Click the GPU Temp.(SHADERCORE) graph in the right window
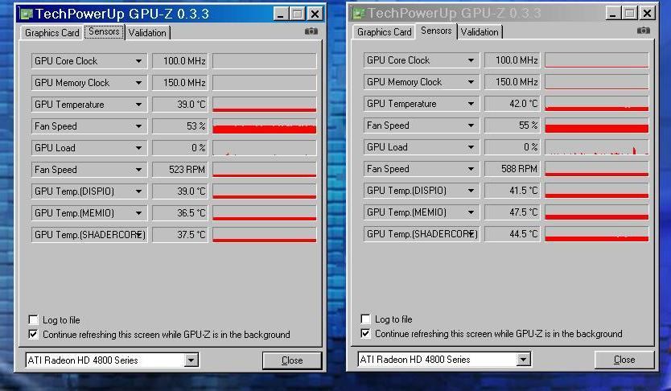The width and height of the screenshot is (671, 391). [596, 234]
